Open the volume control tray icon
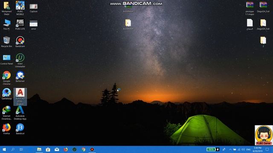This screenshot has height=153, width=273. pos(243,149)
